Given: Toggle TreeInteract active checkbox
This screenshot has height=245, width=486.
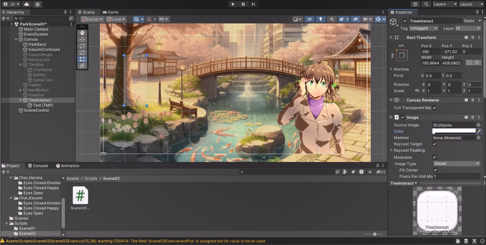Looking at the screenshot, I should [405, 21].
